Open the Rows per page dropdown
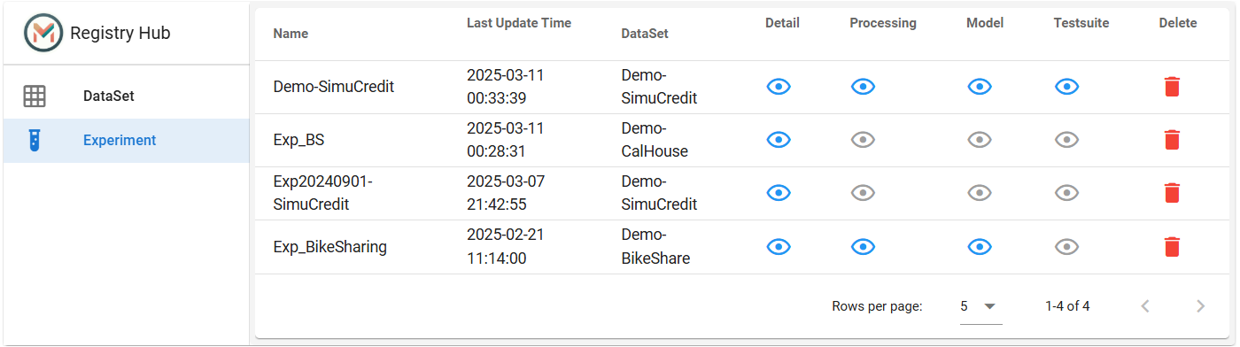Image resolution: width=1240 pixels, height=347 pixels. coord(980,306)
